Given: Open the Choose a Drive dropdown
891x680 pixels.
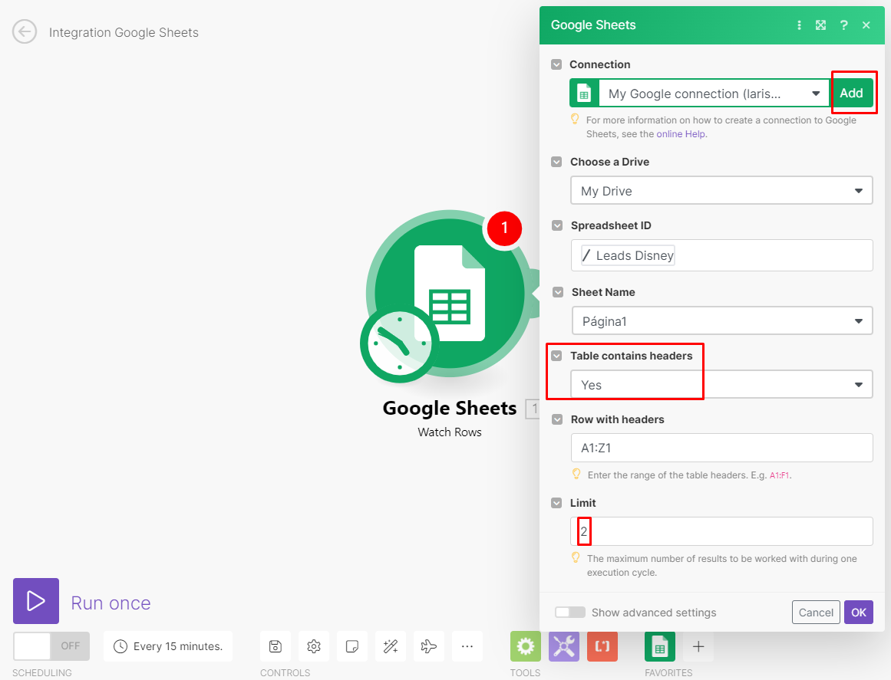Looking at the screenshot, I should pyautogui.click(x=721, y=190).
